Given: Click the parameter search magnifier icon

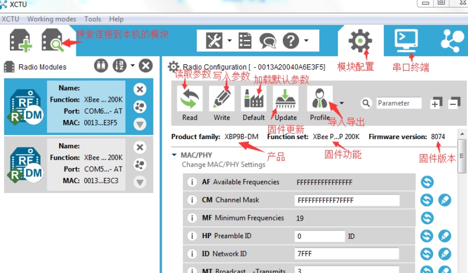Looking at the screenshot, I should coord(366,103).
